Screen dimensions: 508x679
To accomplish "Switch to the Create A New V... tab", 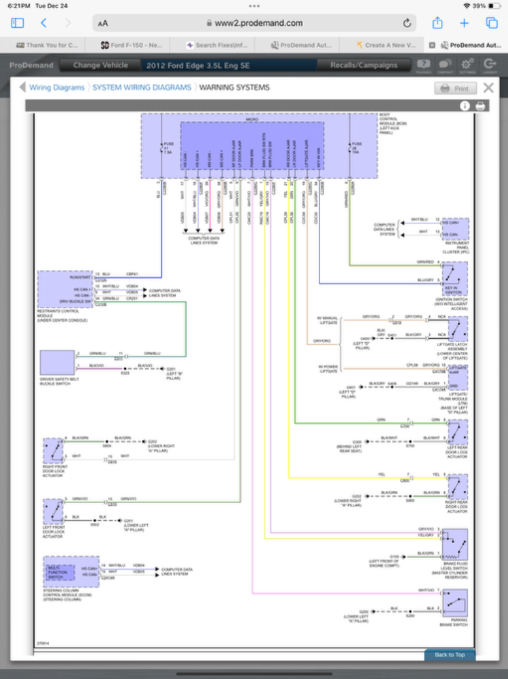I will pos(386,45).
